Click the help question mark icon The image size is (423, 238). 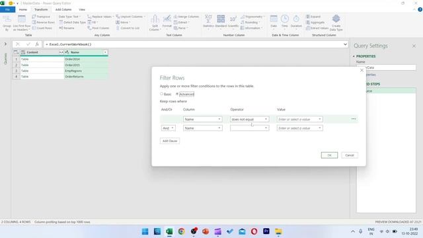click(420, 9)
